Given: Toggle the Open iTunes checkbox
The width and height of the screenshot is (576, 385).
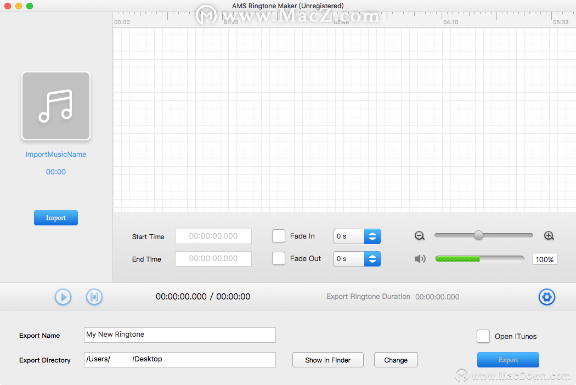Looking at the screenshot, I should [x=483, y=336].
